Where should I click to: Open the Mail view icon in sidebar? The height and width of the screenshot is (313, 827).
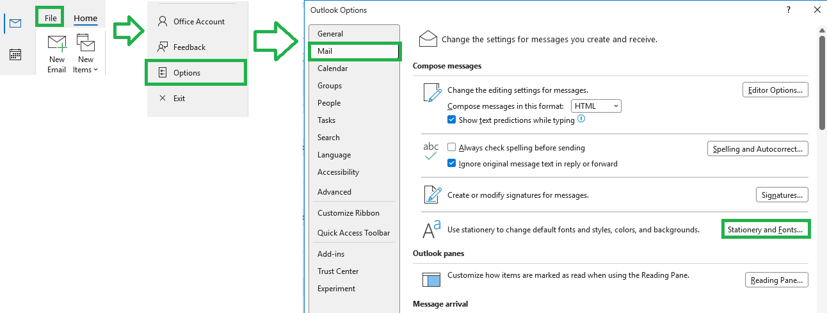(x=15, y=24)
